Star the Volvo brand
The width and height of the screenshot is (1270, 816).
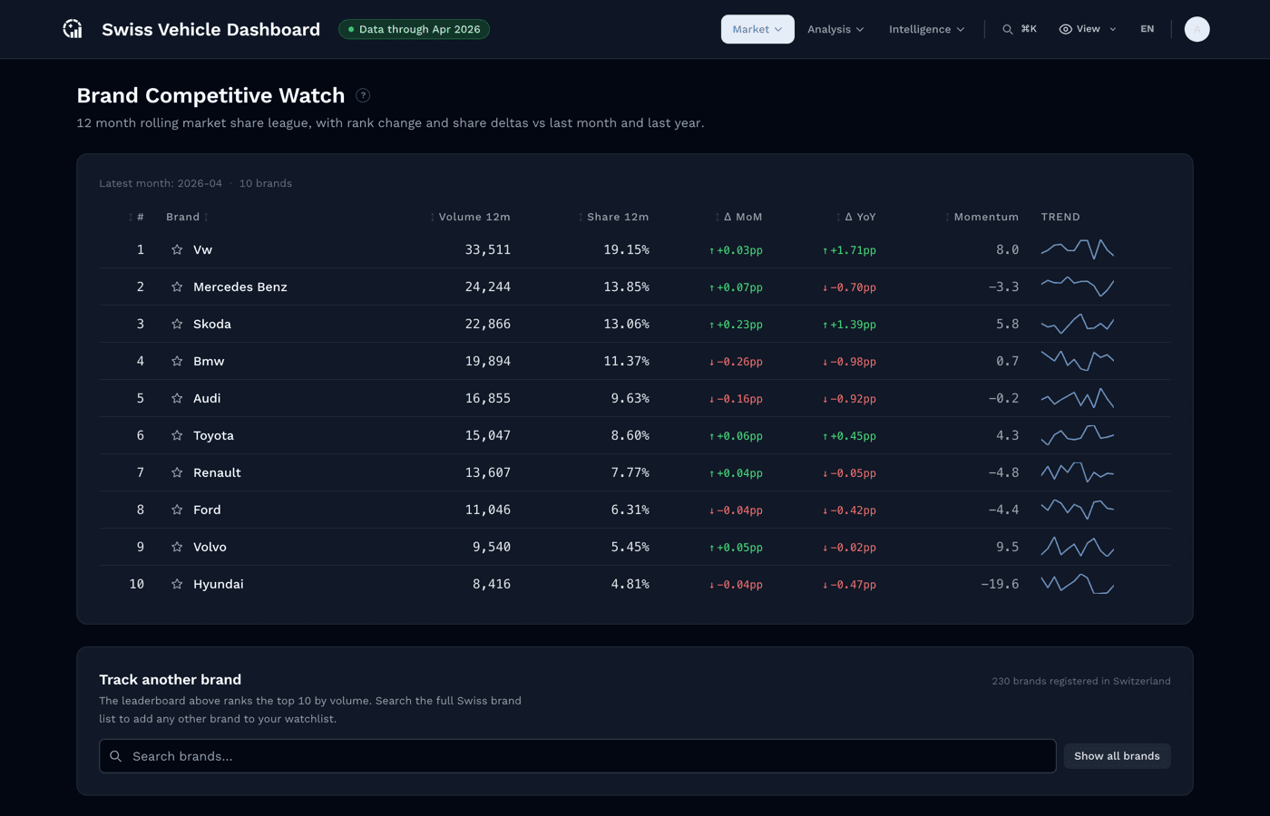coord(177,547)
